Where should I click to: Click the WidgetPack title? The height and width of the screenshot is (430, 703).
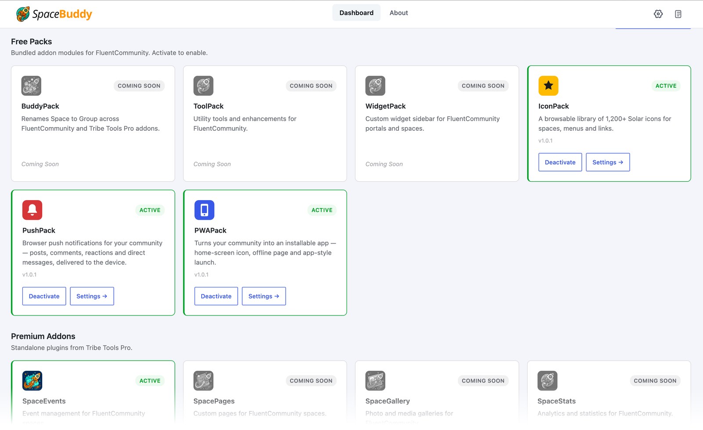coord(385,106)
